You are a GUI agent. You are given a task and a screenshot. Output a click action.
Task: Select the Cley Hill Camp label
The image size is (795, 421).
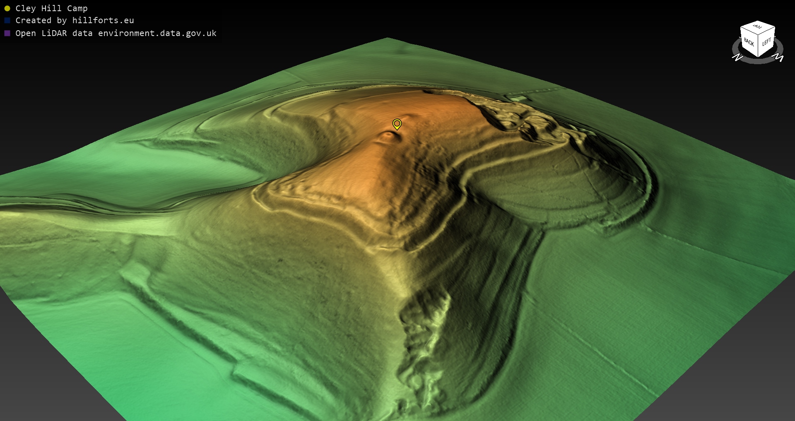[51, 8]
